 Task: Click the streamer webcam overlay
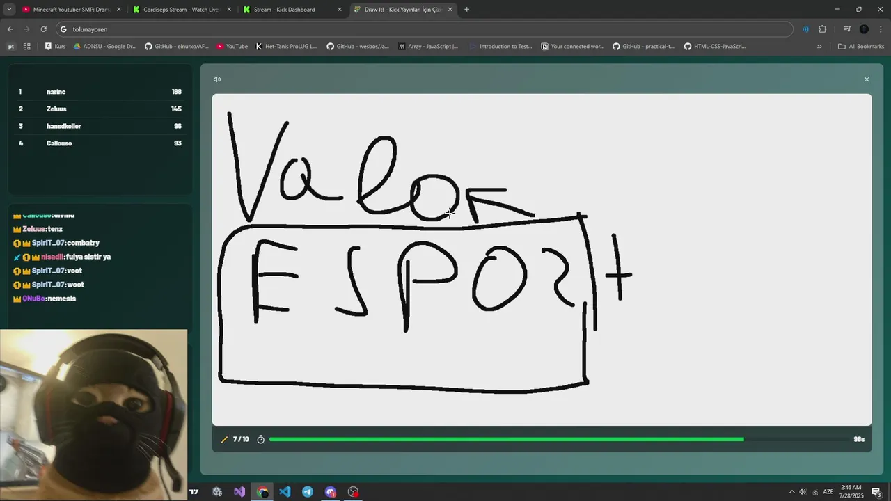(94, 415)
